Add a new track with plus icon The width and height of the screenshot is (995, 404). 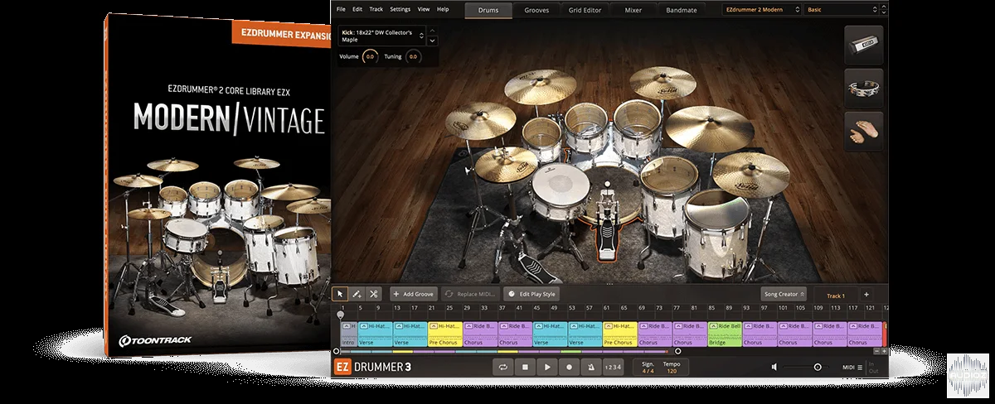click(x=866, y=294)
